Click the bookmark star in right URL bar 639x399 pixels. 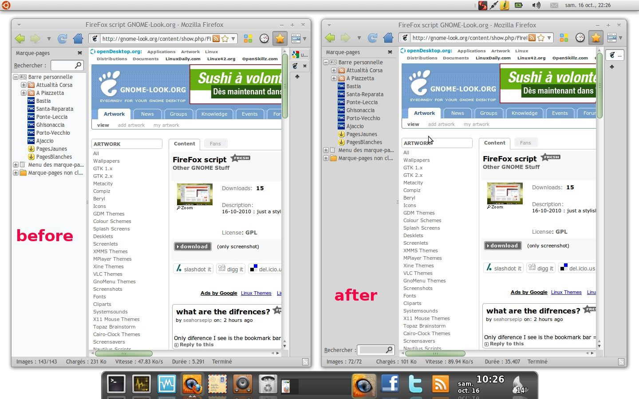point(541,38)
